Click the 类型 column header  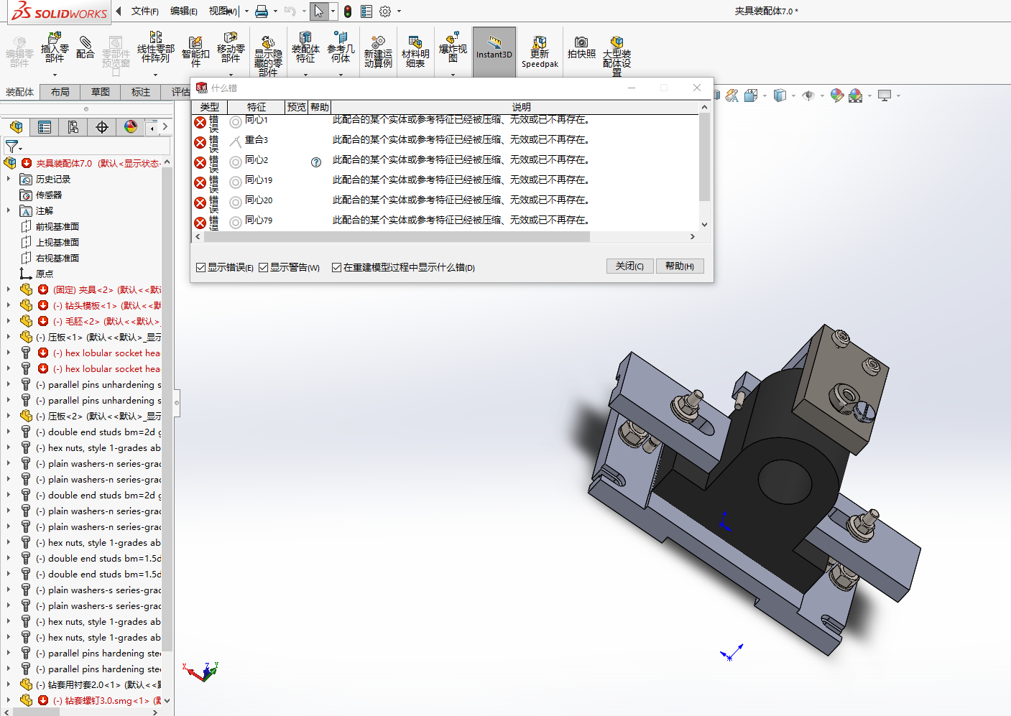coord(210,107)
